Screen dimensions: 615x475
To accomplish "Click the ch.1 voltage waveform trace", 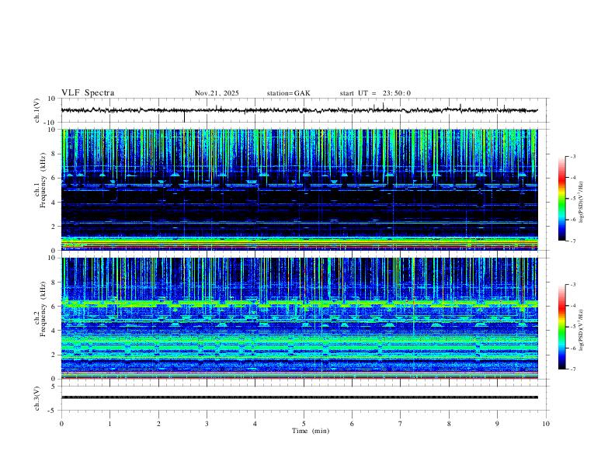I will pyautogui.click(x=299, y=110).
